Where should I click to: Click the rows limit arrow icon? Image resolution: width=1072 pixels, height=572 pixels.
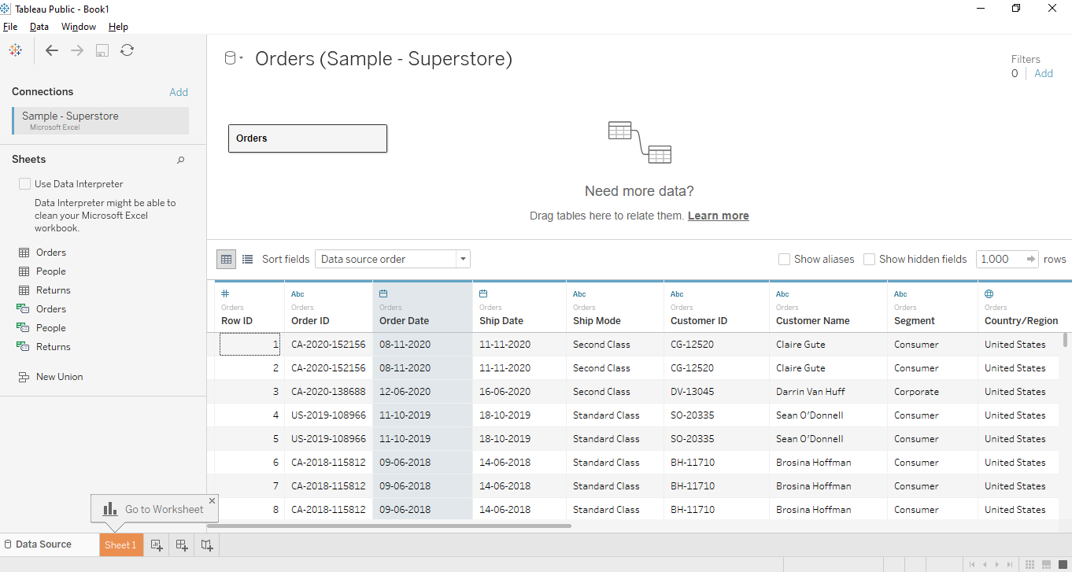tap(1031, 259)
